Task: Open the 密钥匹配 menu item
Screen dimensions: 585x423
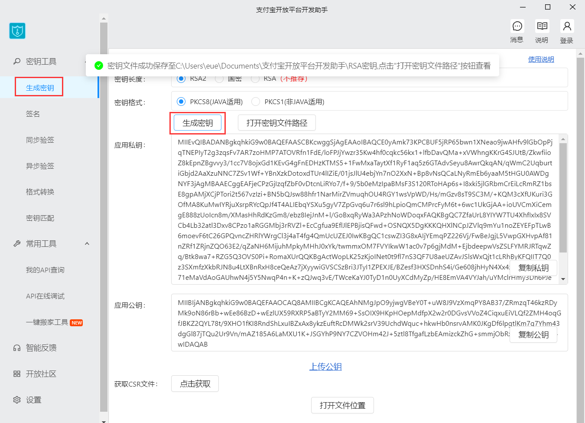Action: [x=40, y=218]
